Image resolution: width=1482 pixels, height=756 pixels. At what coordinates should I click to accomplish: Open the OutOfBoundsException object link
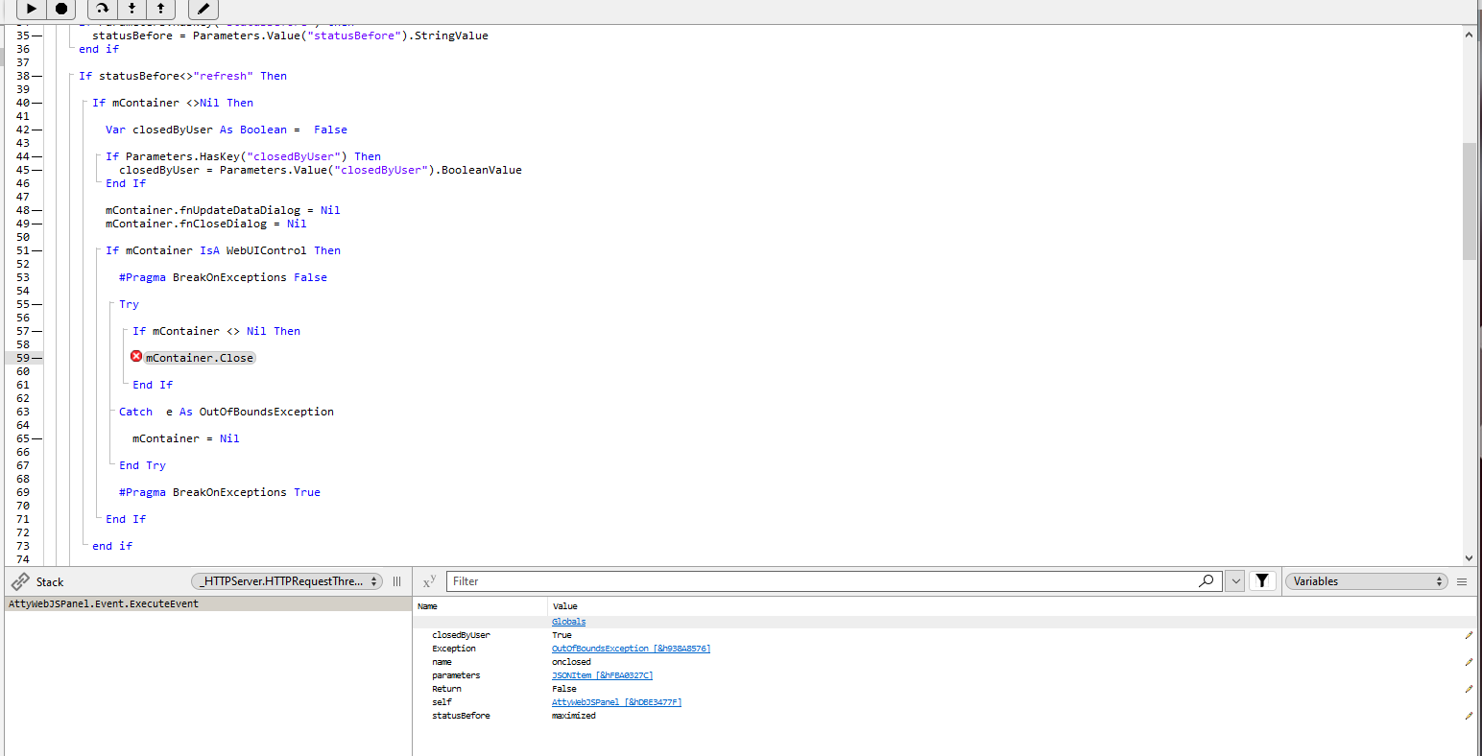(x=631, y=649)
